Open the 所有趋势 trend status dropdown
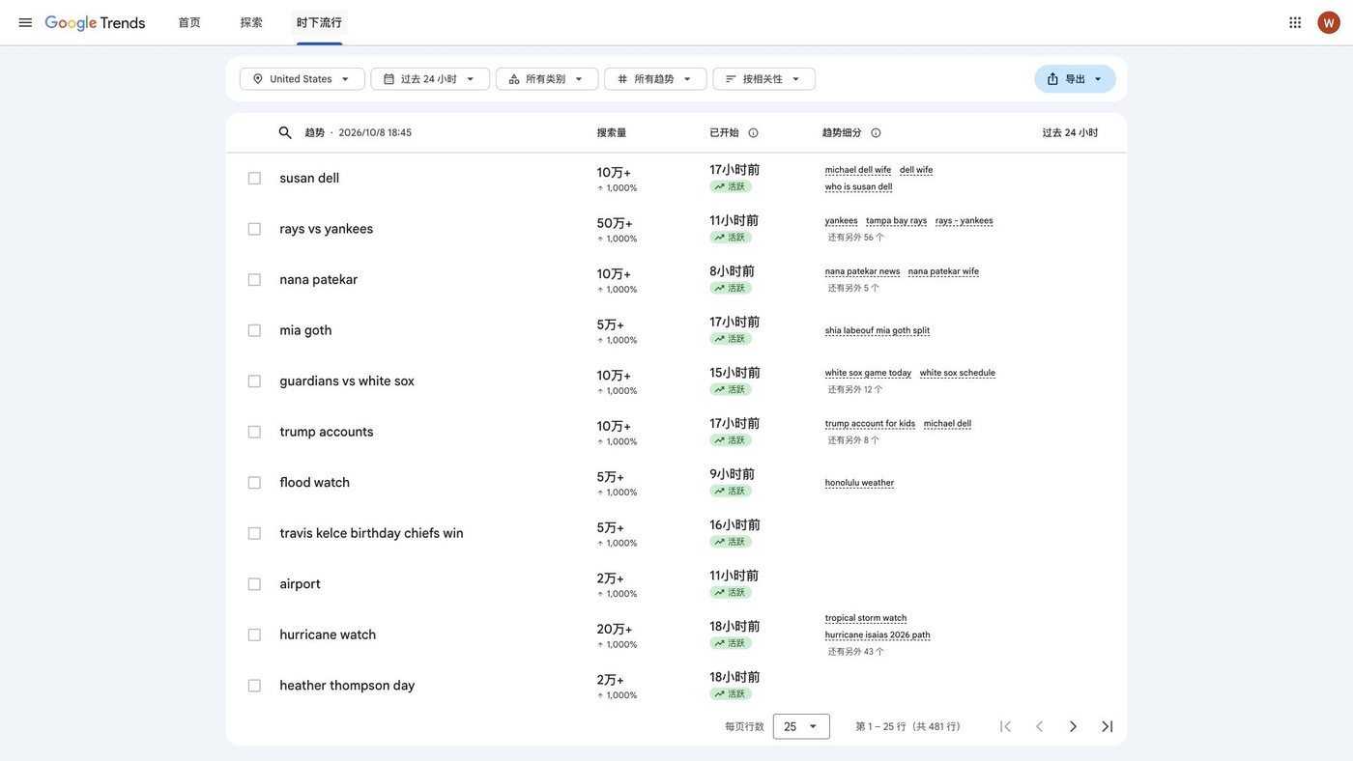The width and height of the screenshot is (1353, 761). (x=655, y=79)
